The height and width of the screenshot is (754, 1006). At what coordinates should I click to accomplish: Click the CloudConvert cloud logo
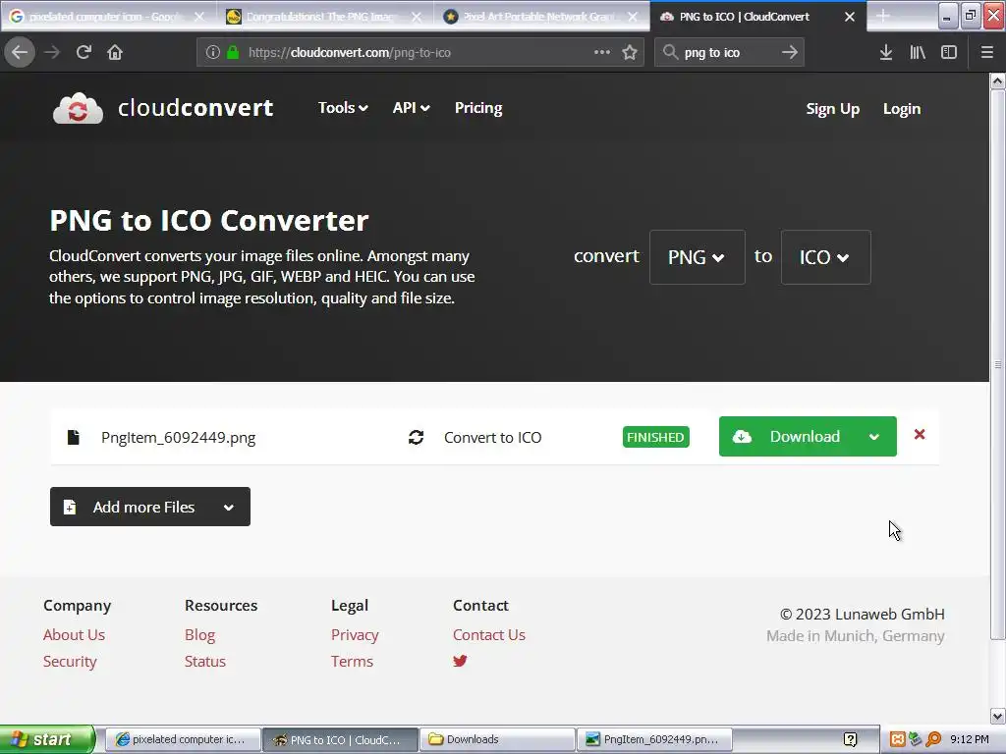pyautogui.click(x=78, y=108)
